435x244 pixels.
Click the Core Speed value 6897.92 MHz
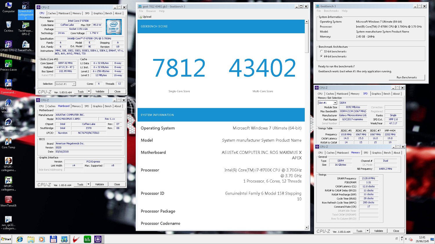(x=66, y=63)
